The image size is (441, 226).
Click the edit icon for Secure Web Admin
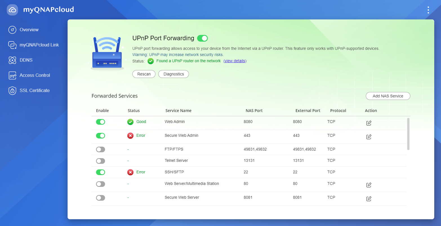click(369, 137)
